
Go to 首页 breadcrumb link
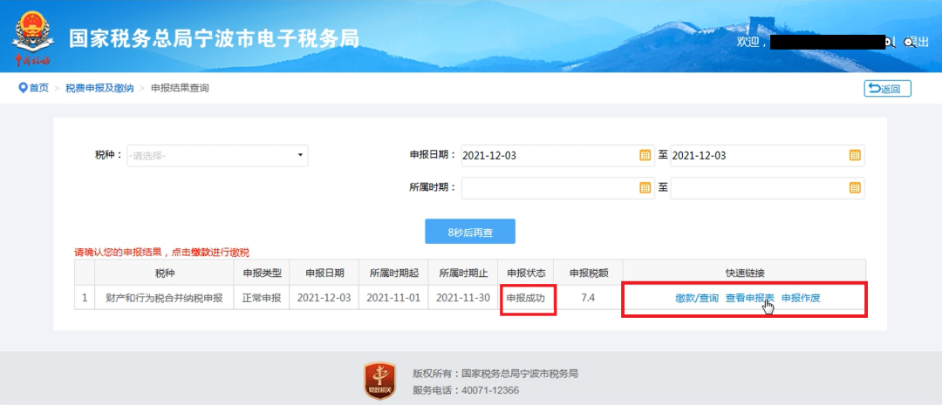(x=39, y=88)
